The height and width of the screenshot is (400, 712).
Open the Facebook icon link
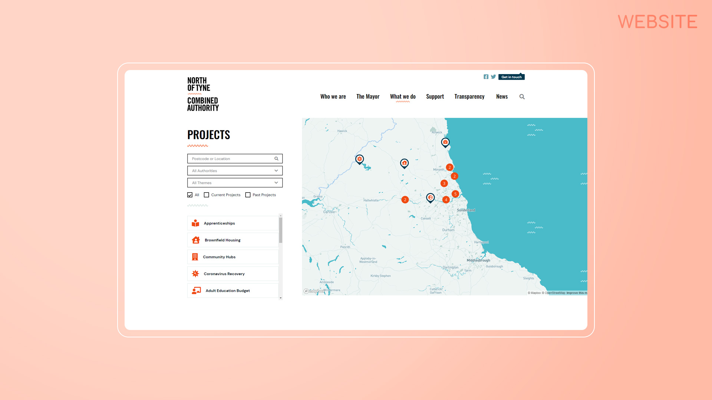coord(486,77)
